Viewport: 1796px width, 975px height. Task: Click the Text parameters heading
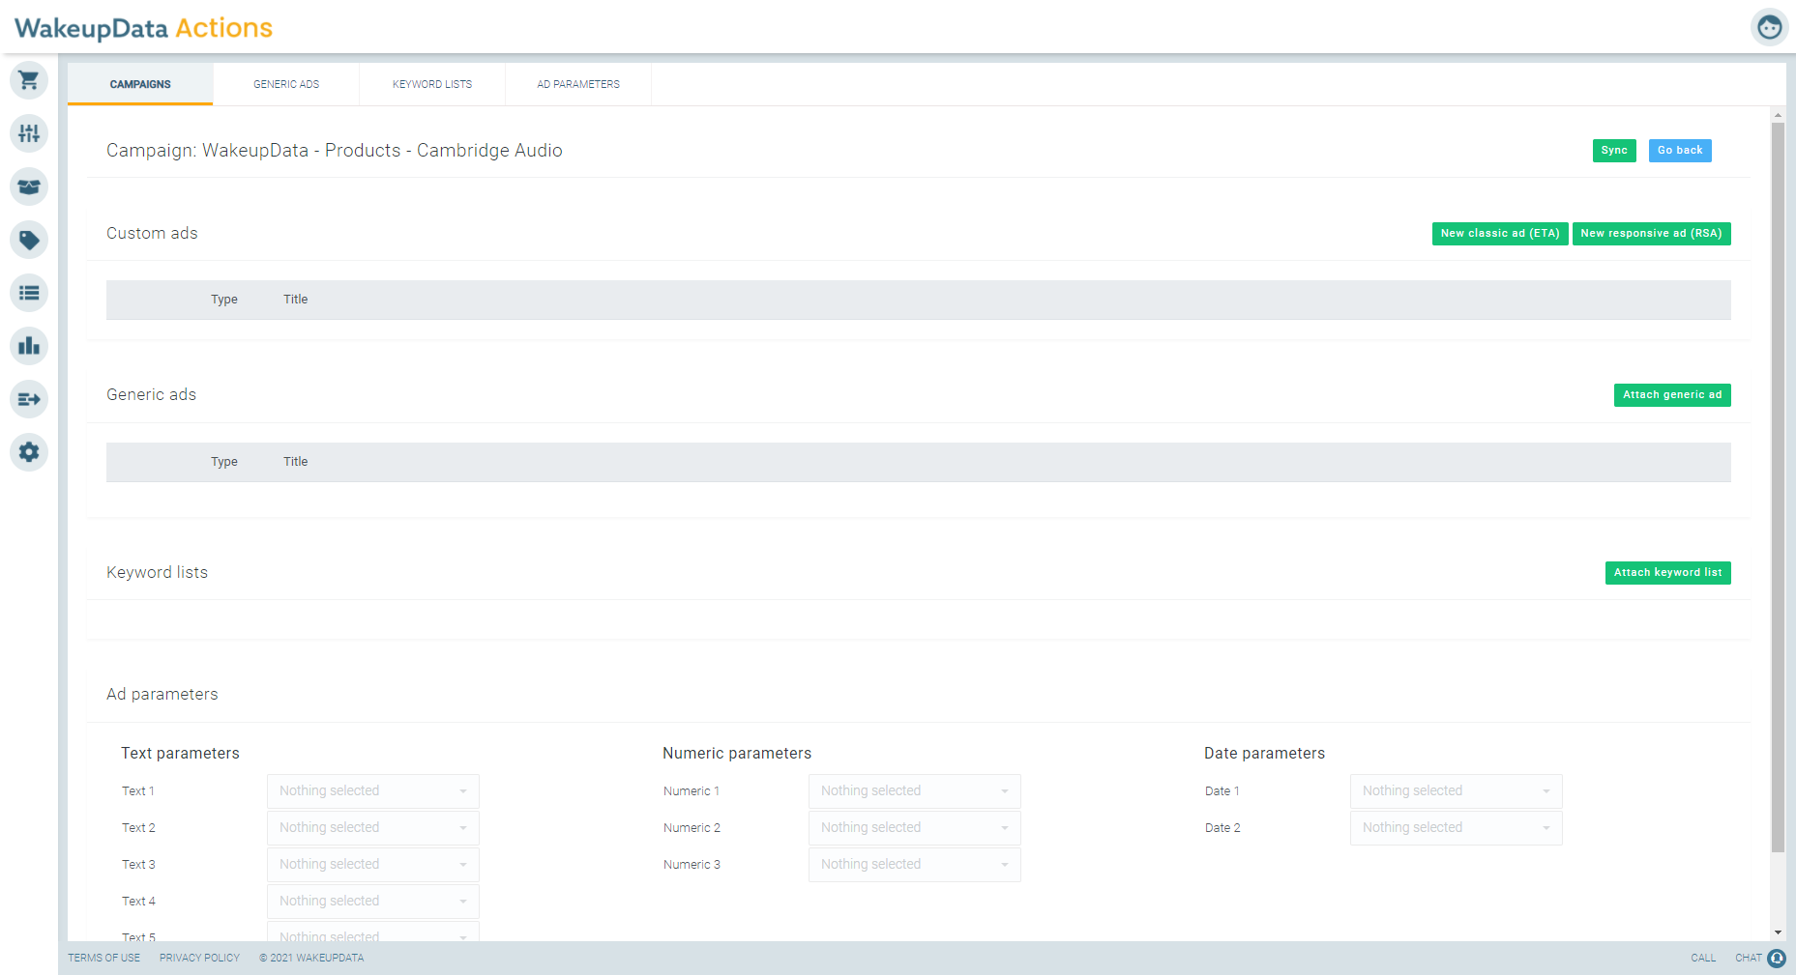point(180,754)
